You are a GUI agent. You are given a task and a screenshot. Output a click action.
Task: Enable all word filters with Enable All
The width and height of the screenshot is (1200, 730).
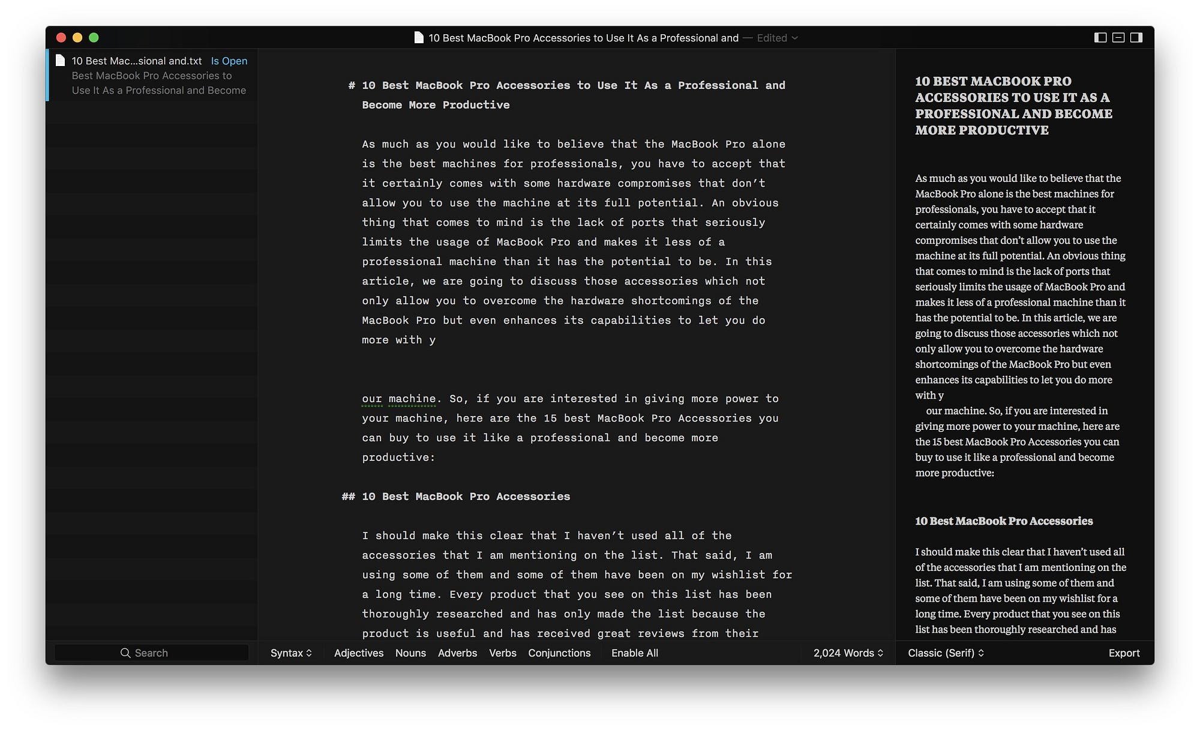634,653
